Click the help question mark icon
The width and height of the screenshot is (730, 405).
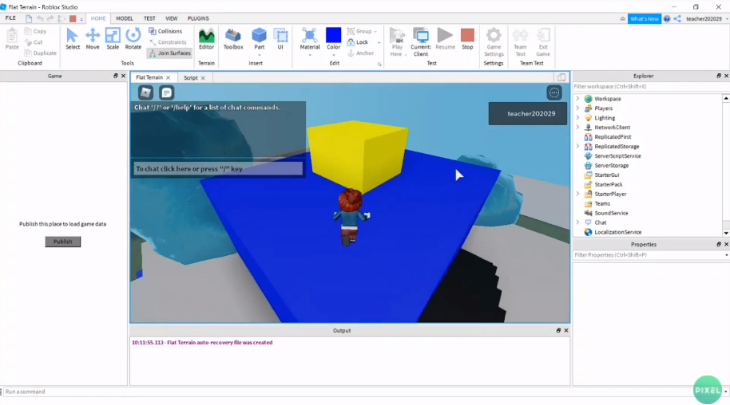pos(667,18)
